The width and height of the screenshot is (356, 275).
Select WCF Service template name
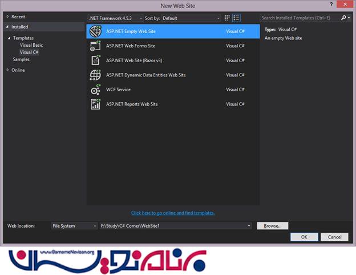point(118,90)
